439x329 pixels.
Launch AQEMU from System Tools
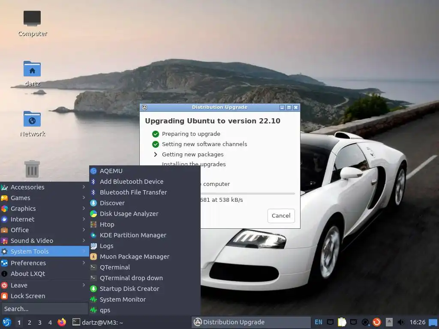pos(145,171)
